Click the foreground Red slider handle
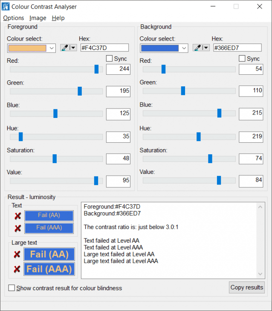This screenshot has height=311, width=272. click(96, 69)
